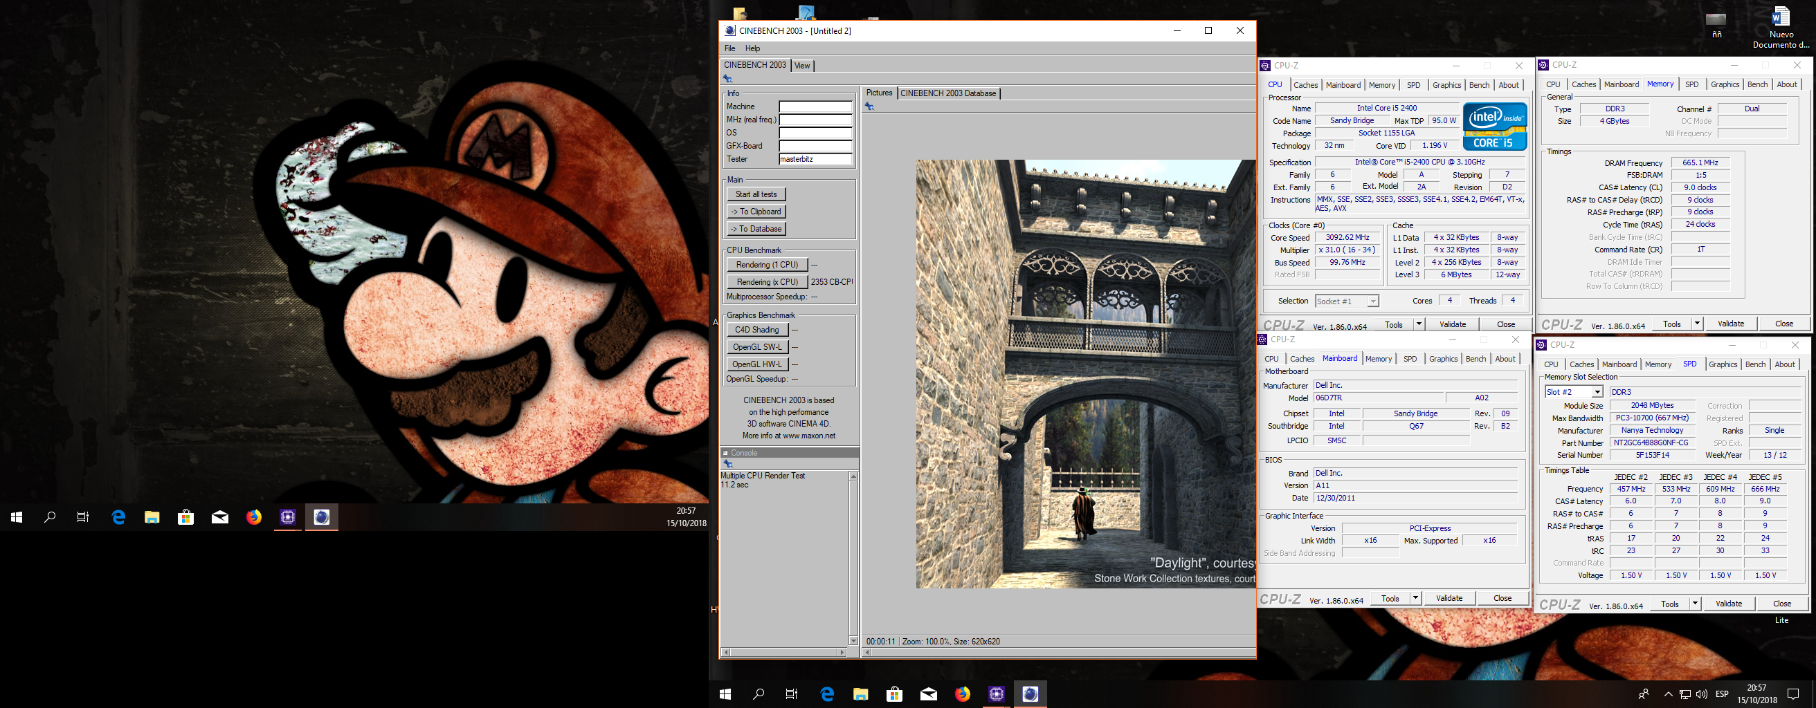Viewport: 1816px width, 708px height.
Task: Start the OpenGL SW-L test
Action: point(756,346)
